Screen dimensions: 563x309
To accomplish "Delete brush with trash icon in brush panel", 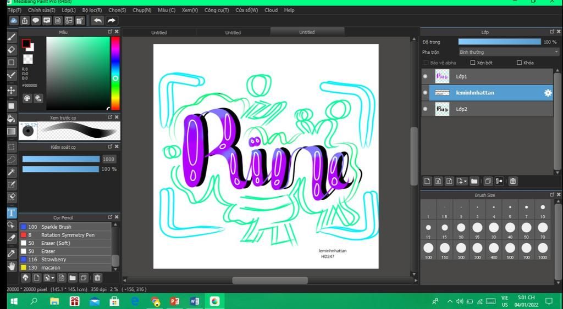I will [97, 278].
